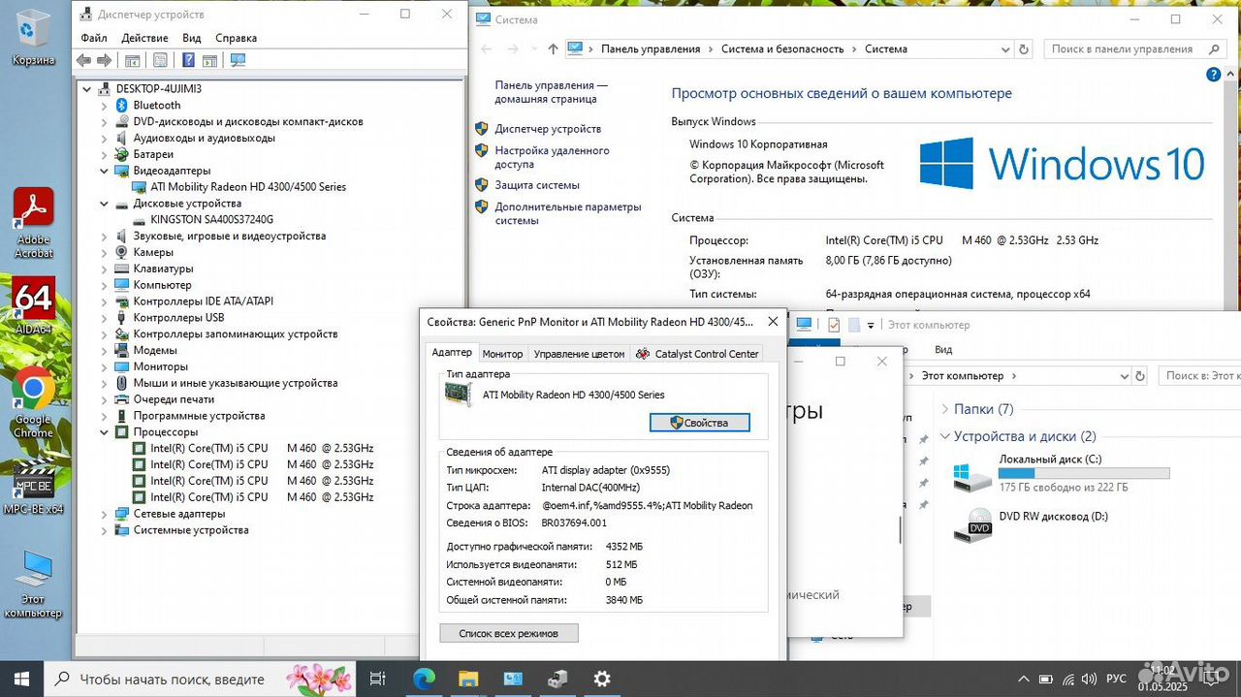Switch to the Монитор tab
Image resolution: width=1241 pixels, height=697 pixels.
pyautogui.click(x=502, y=354)
